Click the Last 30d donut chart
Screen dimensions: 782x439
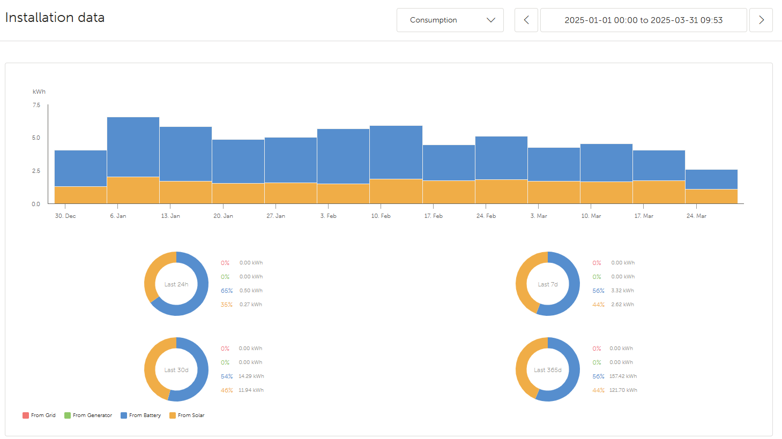(176, 369)
